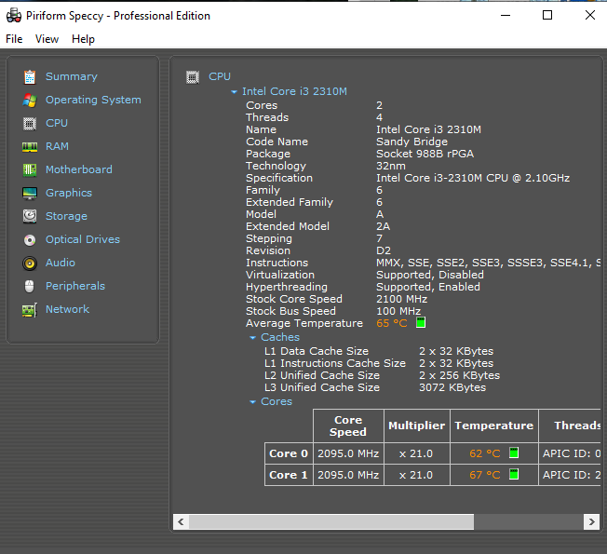Click the Temperature column header
This screenshot has width=607, height=554.
click(493, 426)
